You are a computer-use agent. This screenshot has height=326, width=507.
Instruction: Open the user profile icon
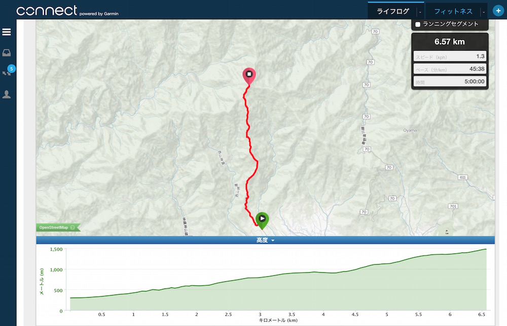click(7, 94)
